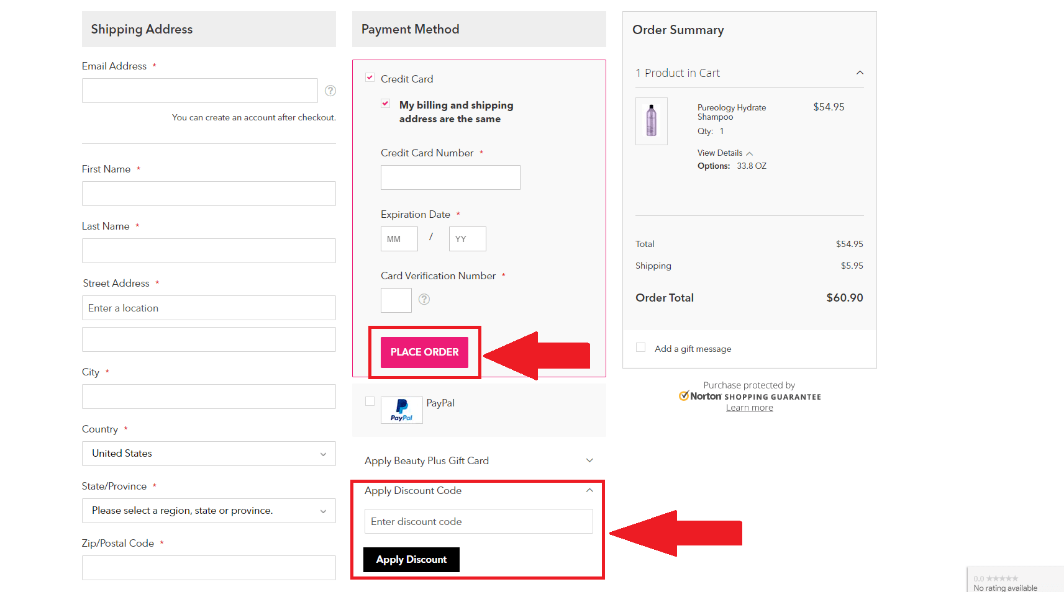Viewport: 1064px width, 592px height.
Task: Click the black Apply Discount button
Action: coord(411,560)
